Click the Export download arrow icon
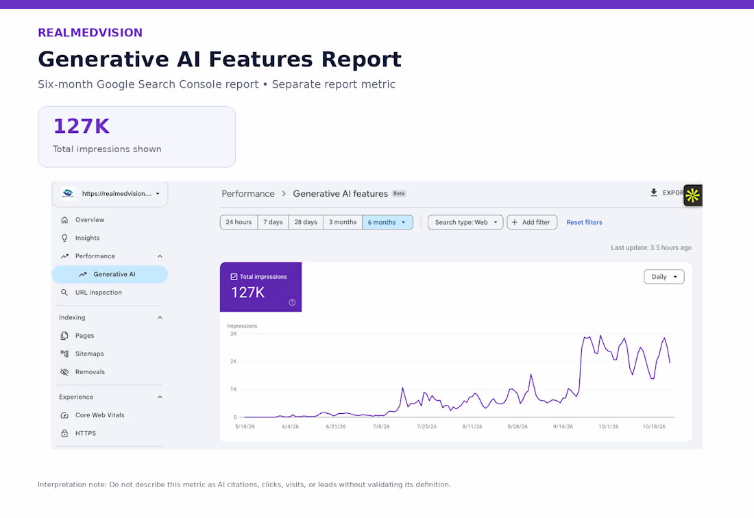 click(x=653, y=193)
